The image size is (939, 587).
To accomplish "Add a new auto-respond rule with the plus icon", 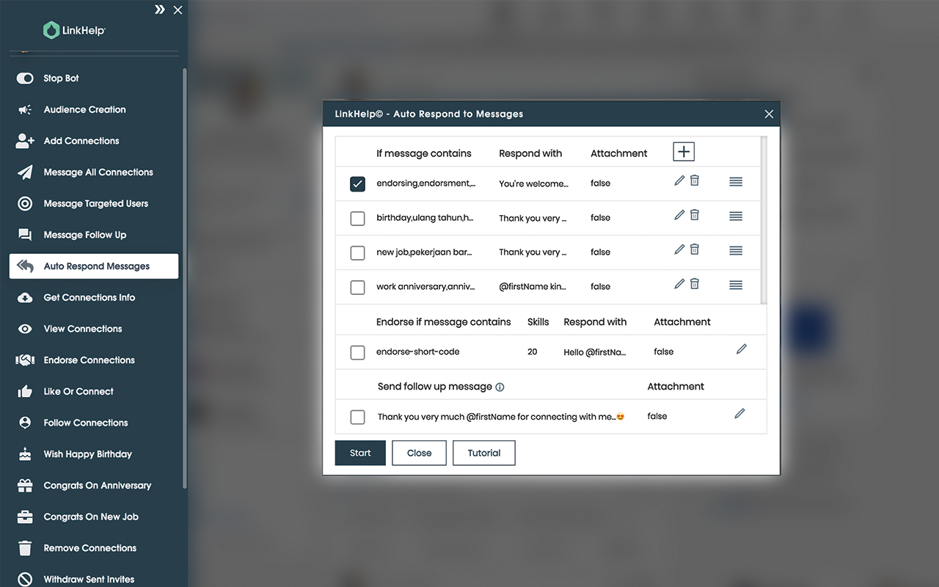I will 683,151.
